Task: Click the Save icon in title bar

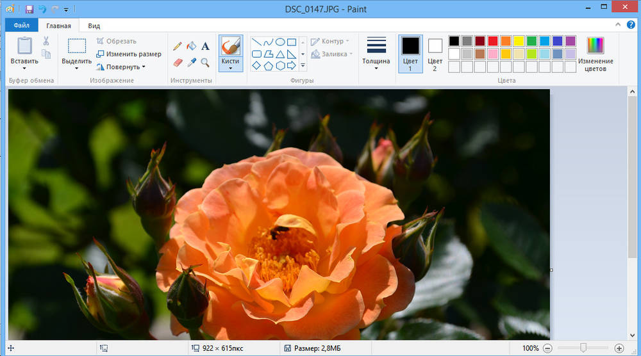Action: point(29,10)
